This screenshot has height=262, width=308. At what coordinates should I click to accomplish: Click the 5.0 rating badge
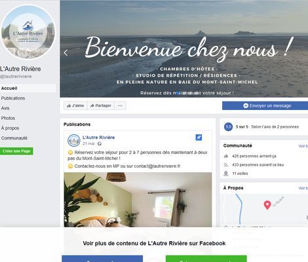click(228, 127)
